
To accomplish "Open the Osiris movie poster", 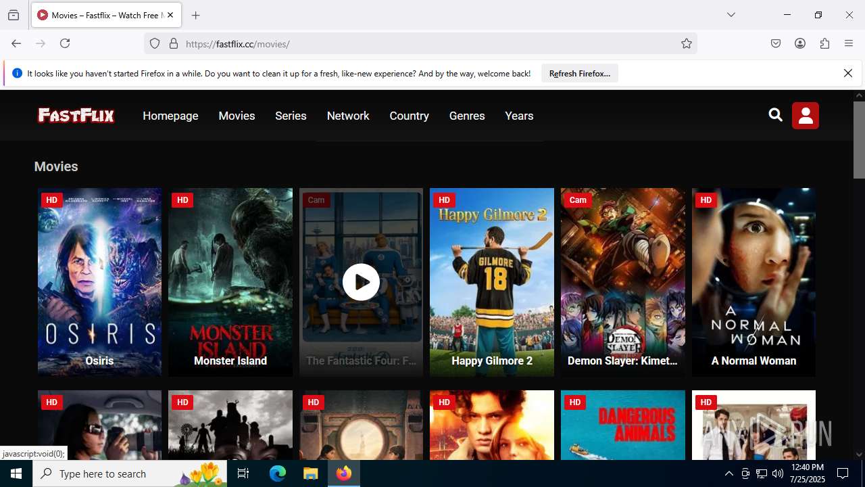I will [99, 282].
